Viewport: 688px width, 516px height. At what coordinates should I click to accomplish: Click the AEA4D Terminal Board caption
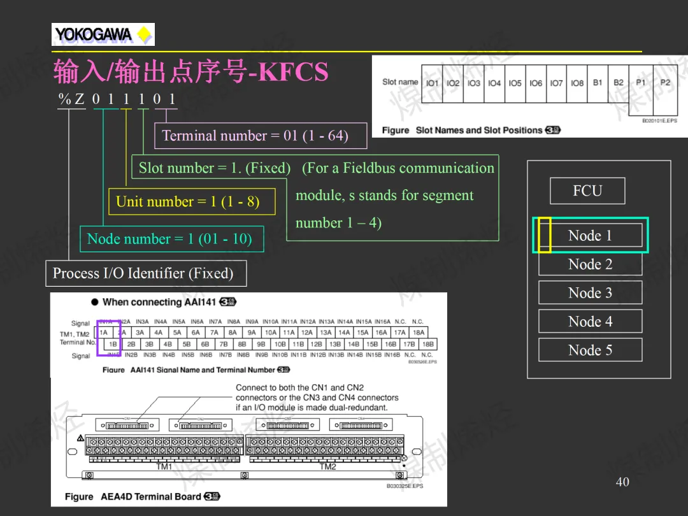(143, 496)
